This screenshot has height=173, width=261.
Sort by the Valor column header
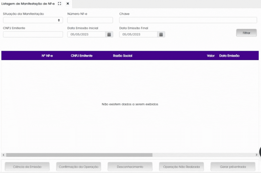(211, 56)
